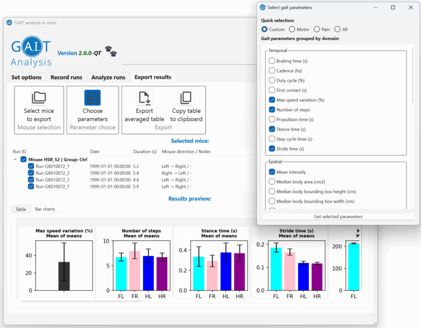This screenshot has width=421, height=328.
Task: Select the Motor quick selection radio
Action: [x=292, y=29]
